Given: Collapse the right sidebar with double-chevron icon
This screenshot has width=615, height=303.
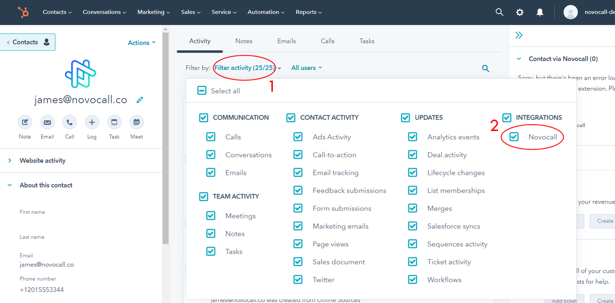Looking at the screenshot, I should [519, 35].
